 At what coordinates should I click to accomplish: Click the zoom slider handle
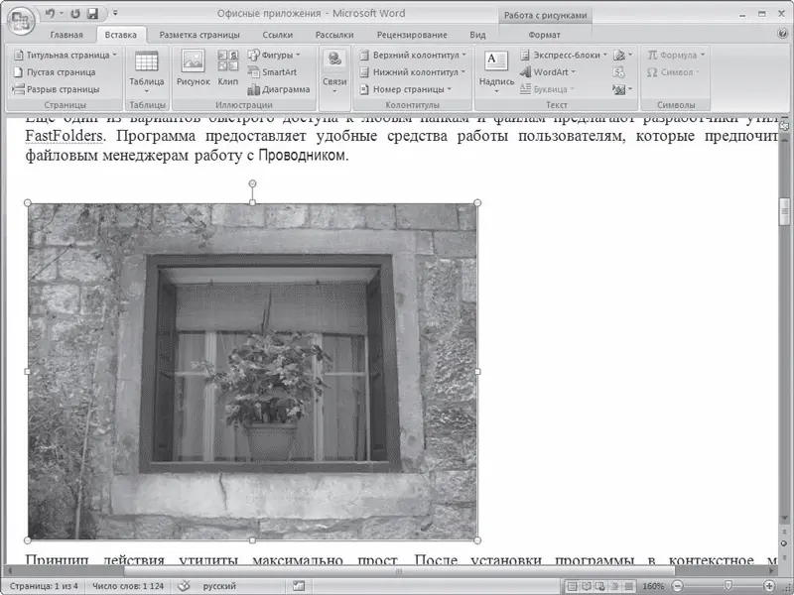(x=728, y=586)
